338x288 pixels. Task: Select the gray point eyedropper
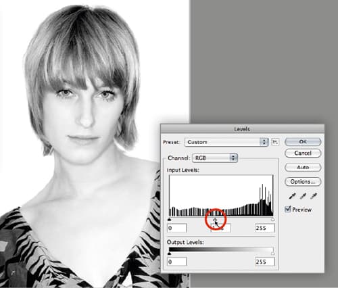[x=303, y=196]
